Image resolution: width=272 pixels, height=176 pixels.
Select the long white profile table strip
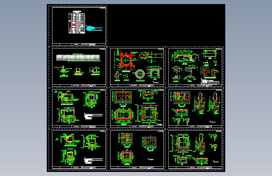[x=78, y=58]
